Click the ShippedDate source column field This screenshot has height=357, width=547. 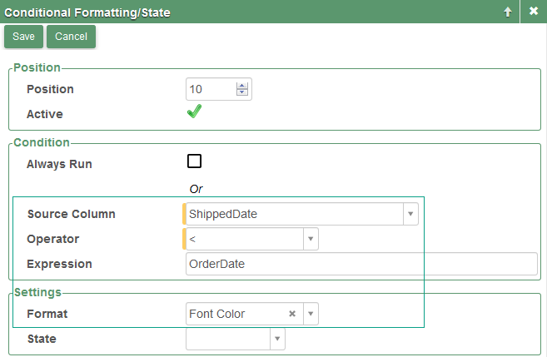point(291,214)
